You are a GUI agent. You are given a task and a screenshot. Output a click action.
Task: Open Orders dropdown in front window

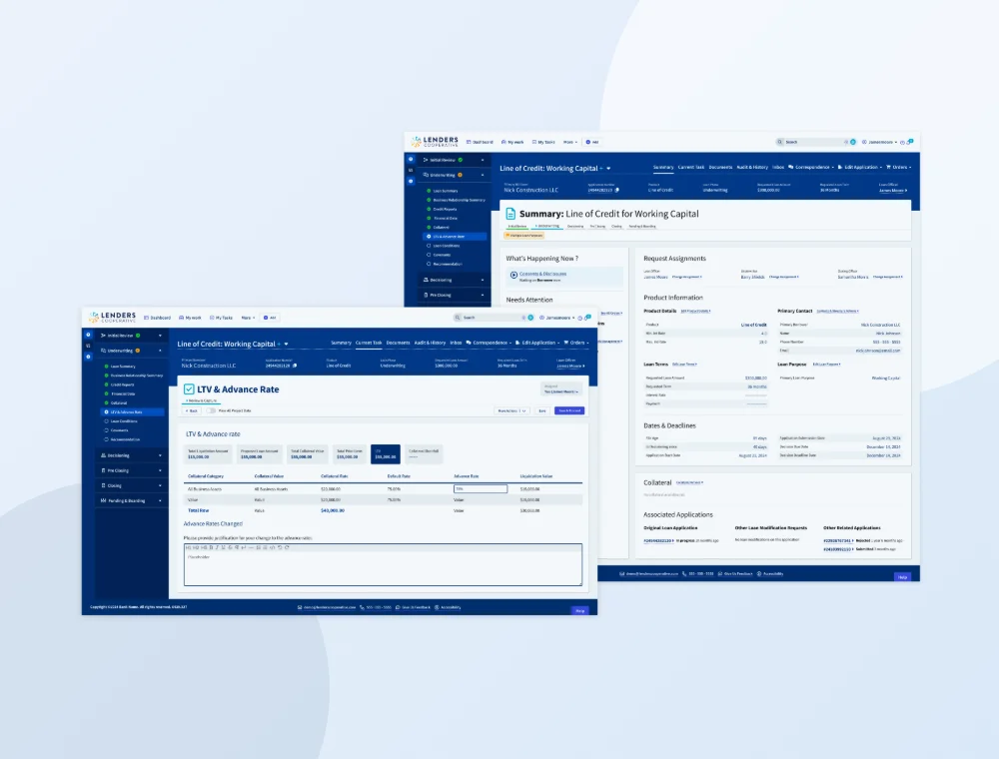(576, 343)
